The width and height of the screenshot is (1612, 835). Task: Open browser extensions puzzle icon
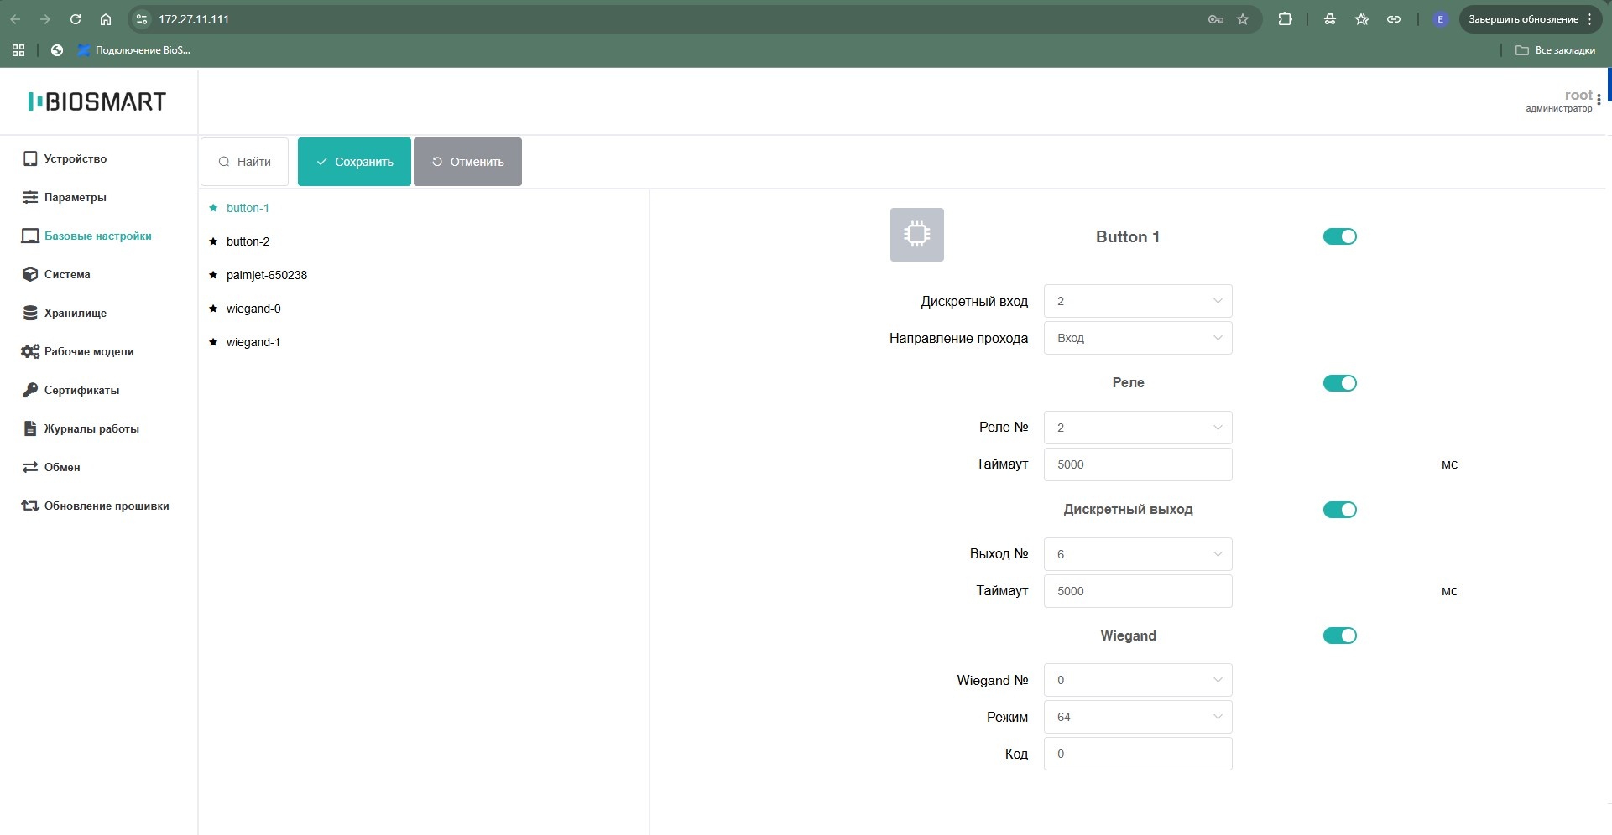(x=1285, y=19)
